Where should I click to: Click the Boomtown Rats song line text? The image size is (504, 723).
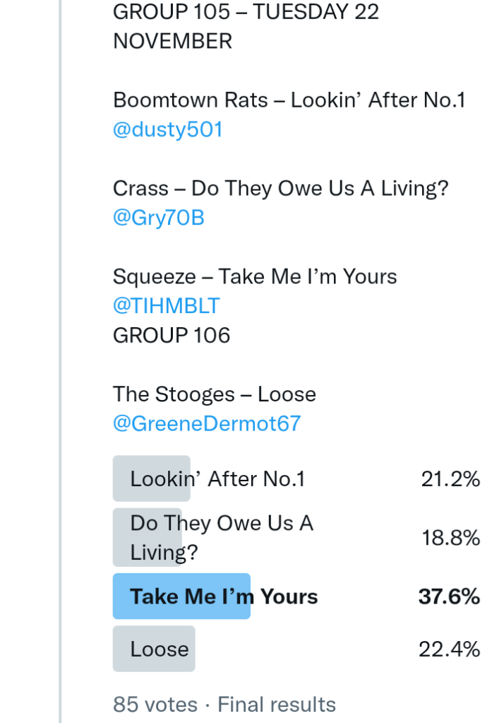289,100
